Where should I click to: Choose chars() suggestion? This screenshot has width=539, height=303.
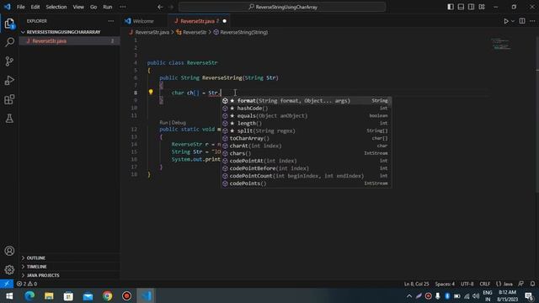(306, 153)
